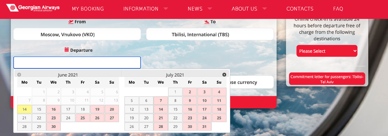Open the INFORMATION menu
This screenshot has width=388, height=136.
tap(141, 9)
